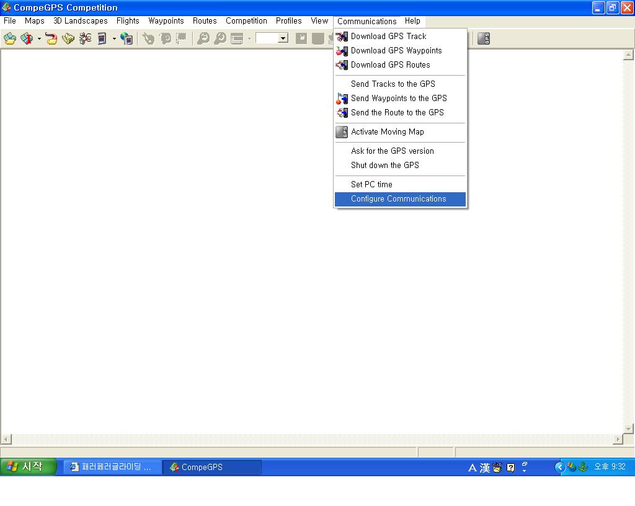Viewport: 635px width, 506px height.
Task: Click the vertical scrollbar up arrow
Action: pos(628,54)
